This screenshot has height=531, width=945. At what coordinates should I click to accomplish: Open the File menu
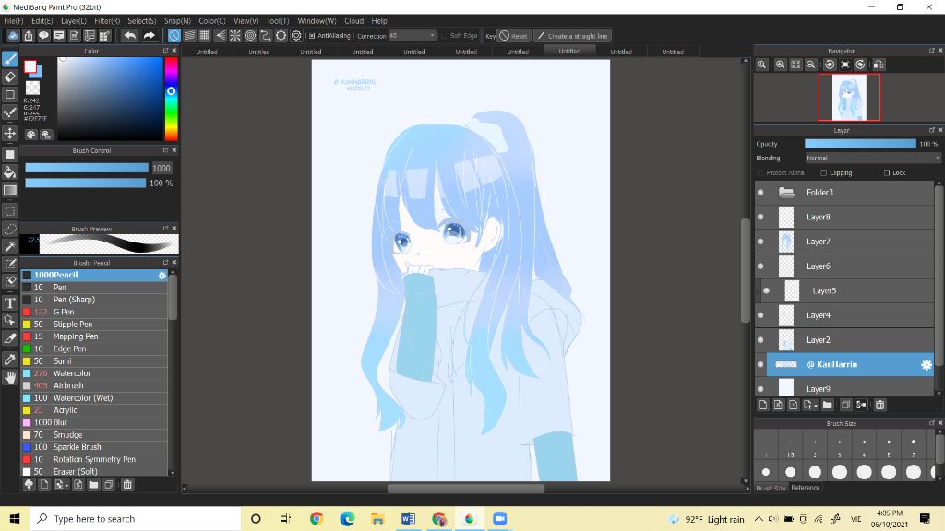pyautogui.click(x=13, y=21)
